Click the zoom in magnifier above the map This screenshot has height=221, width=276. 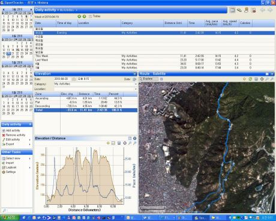click(267, 79)
